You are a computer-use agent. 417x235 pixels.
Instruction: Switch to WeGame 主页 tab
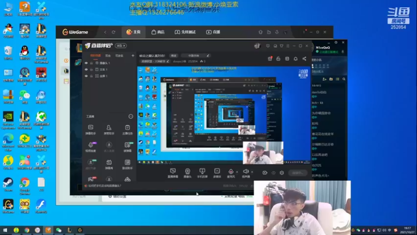[133, 32]
